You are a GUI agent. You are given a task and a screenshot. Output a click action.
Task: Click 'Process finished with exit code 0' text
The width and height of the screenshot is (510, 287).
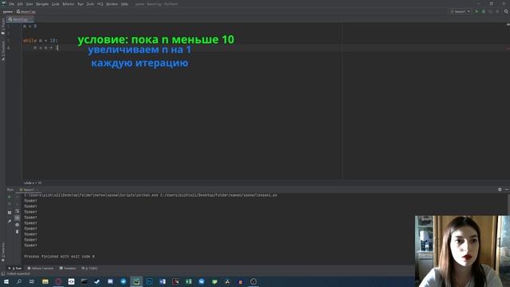click(x=60, y=257)
